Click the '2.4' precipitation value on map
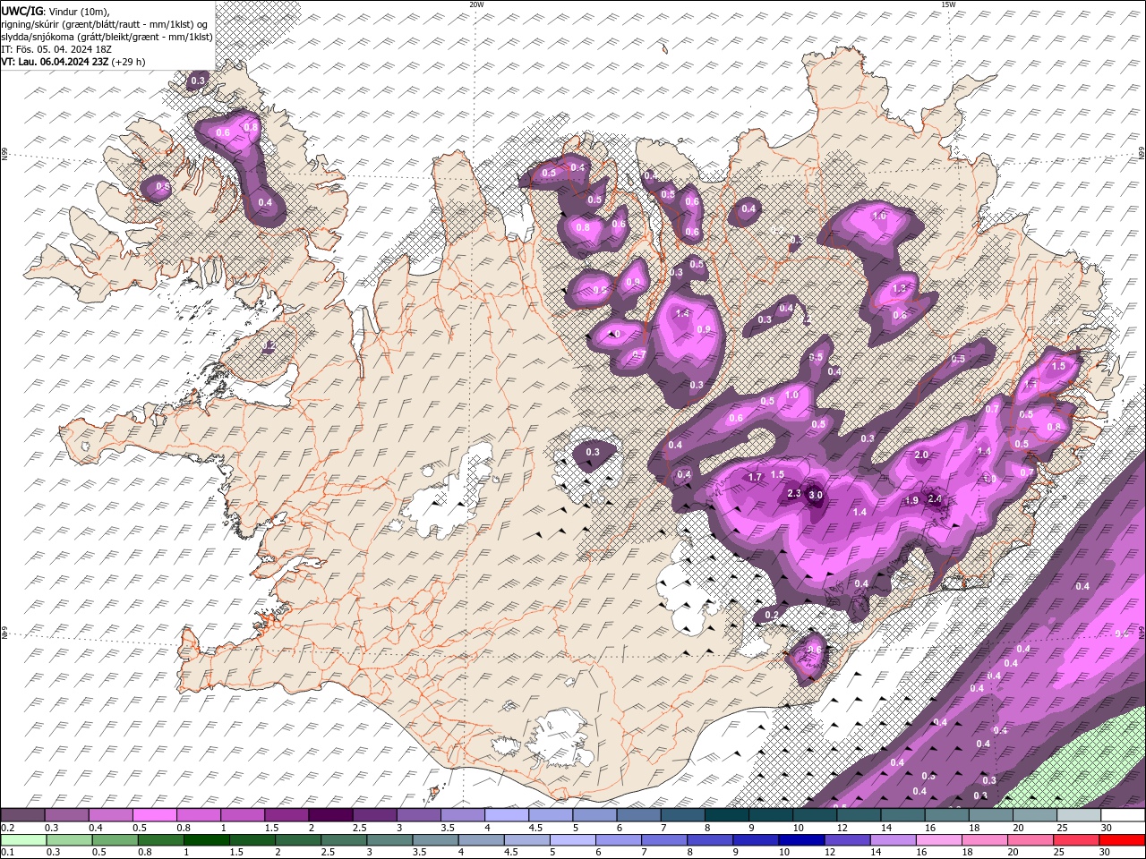 936,498
